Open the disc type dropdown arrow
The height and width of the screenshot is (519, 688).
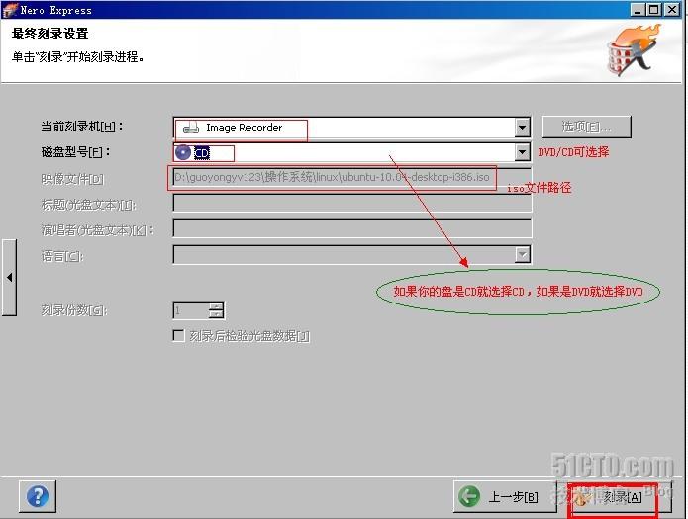tap(522, 152)
